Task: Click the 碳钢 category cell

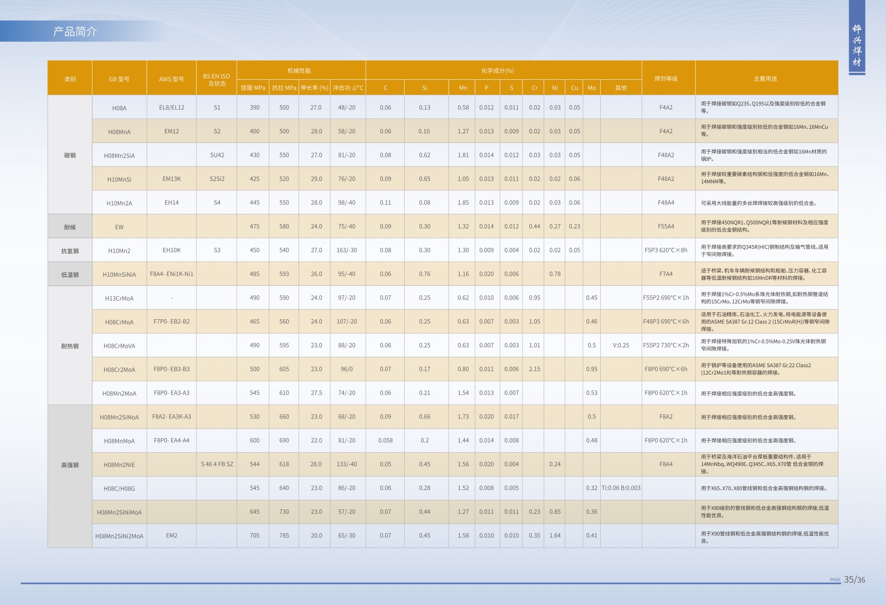Action: pyautogui.click(x=70, y=155)
